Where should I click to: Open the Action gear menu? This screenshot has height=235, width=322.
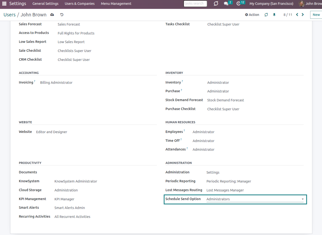252,15
